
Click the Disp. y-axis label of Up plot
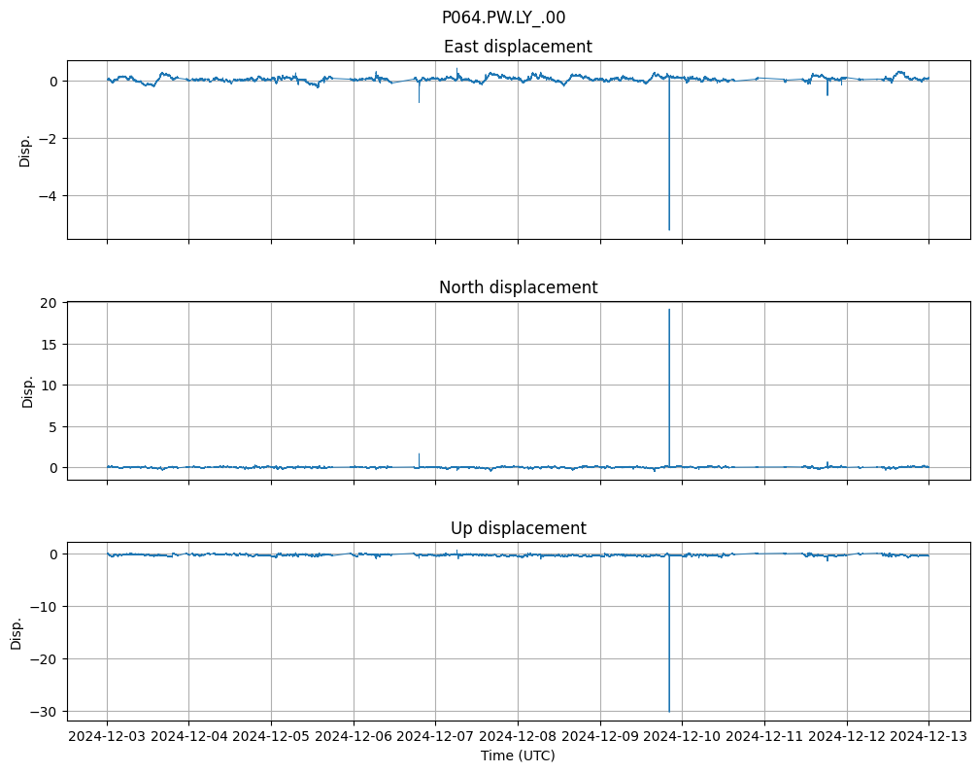(17, 631)
